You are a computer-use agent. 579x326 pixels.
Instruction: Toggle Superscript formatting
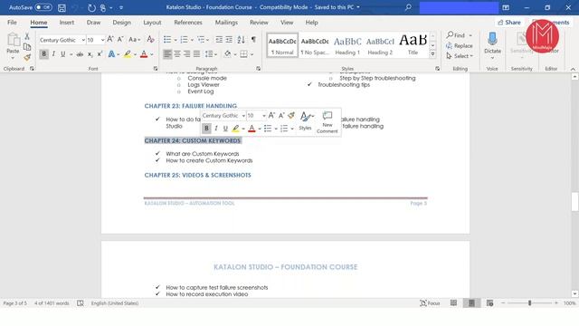point(100,54)
